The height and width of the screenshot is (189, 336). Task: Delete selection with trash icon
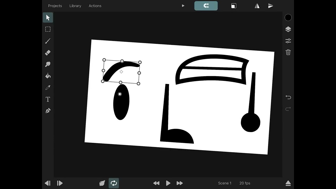click(x=288, y=52)
